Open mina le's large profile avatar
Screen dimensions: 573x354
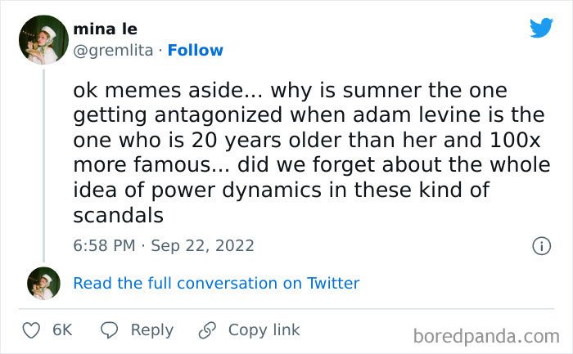(43, 39)
